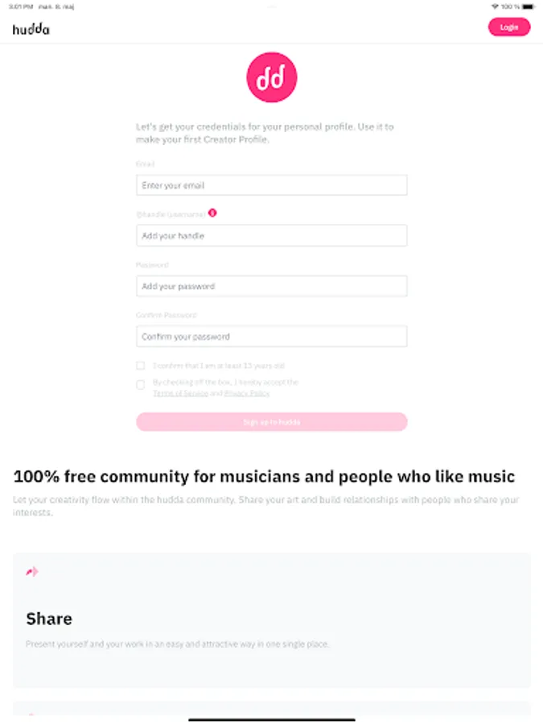The height and width of the screenshot is (725, 543).
Task: Tap the Share card heading
Action: [x=49, y=619]
